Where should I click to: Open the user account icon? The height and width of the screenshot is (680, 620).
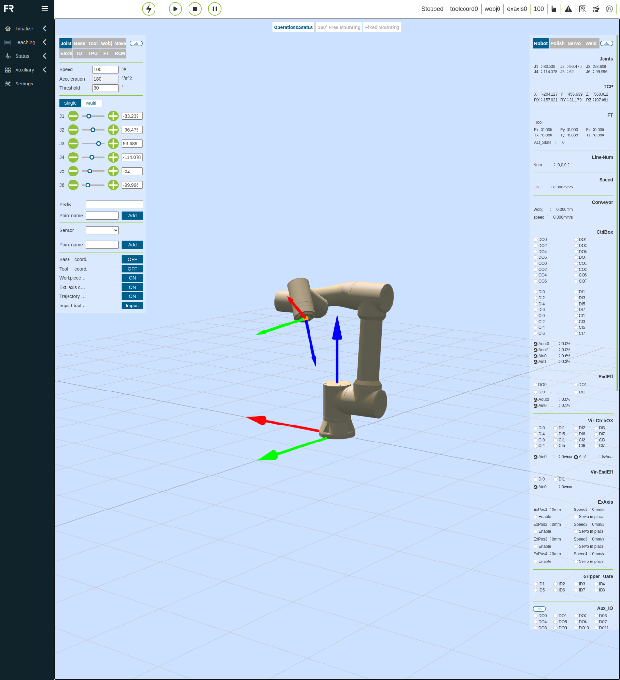tap(609, 9)
